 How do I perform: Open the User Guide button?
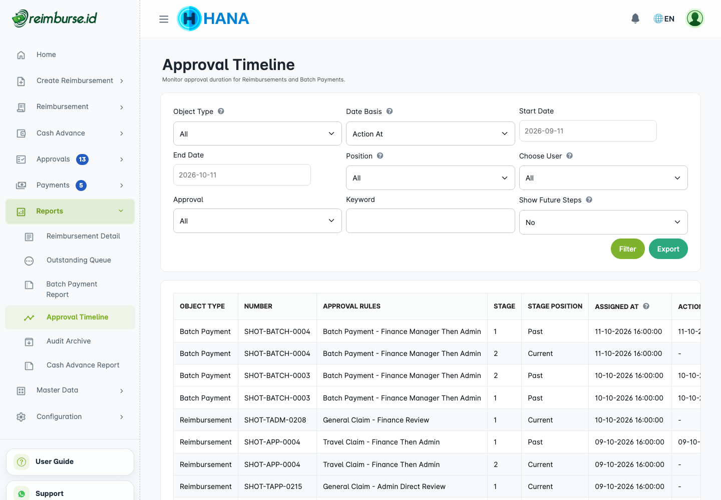70,462
